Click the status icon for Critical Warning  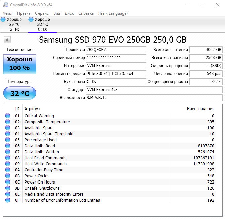pos(8,116)
